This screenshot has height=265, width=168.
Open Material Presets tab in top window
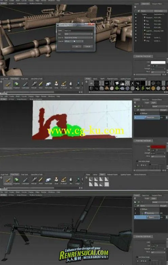coord(112,79)
